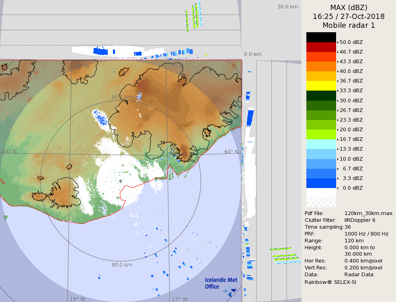396x302 pixels.
Task: Click the upper 80.0 km range ring label
Action: click(122, 97)
